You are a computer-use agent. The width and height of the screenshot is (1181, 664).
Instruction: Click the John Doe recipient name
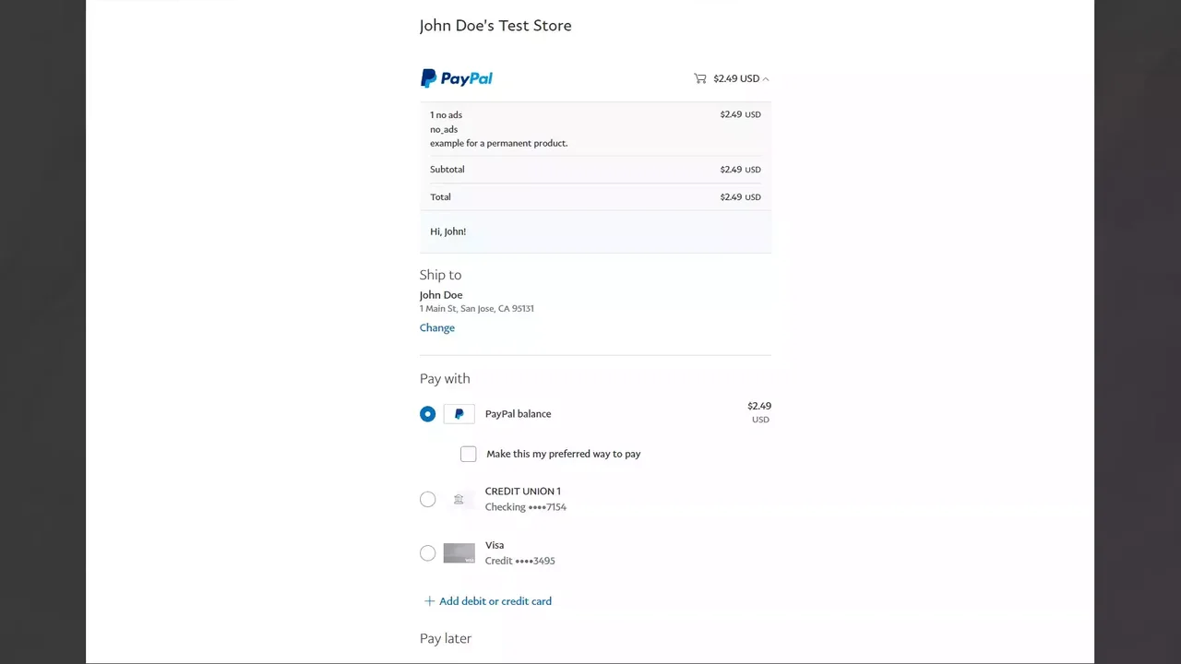coord(441,295)
